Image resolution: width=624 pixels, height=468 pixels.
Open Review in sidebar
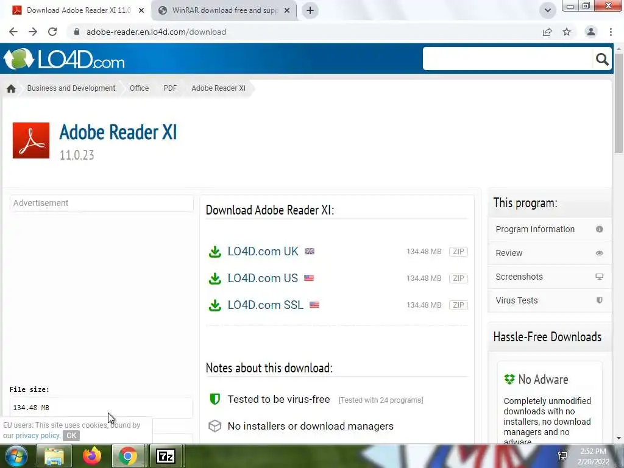click(550, 253)
